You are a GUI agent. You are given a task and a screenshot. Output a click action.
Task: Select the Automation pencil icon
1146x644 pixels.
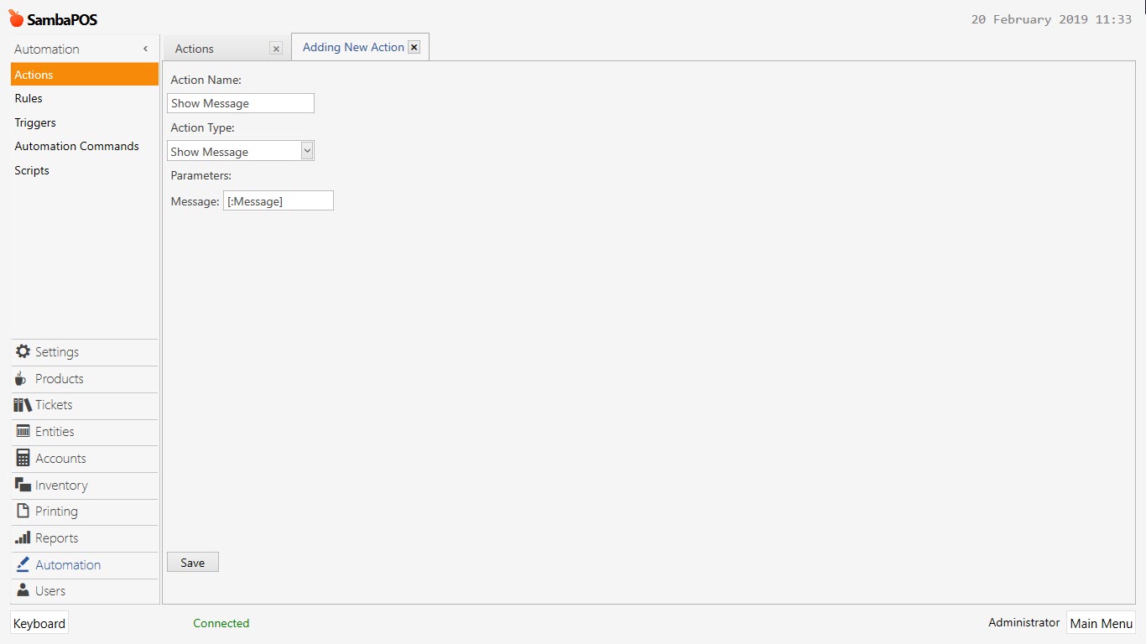click(21, 564)
